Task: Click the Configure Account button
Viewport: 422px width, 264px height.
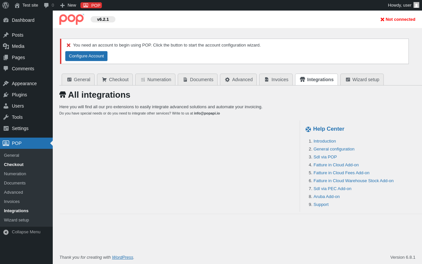Action: pyautogui.click(x=86, y=56)
